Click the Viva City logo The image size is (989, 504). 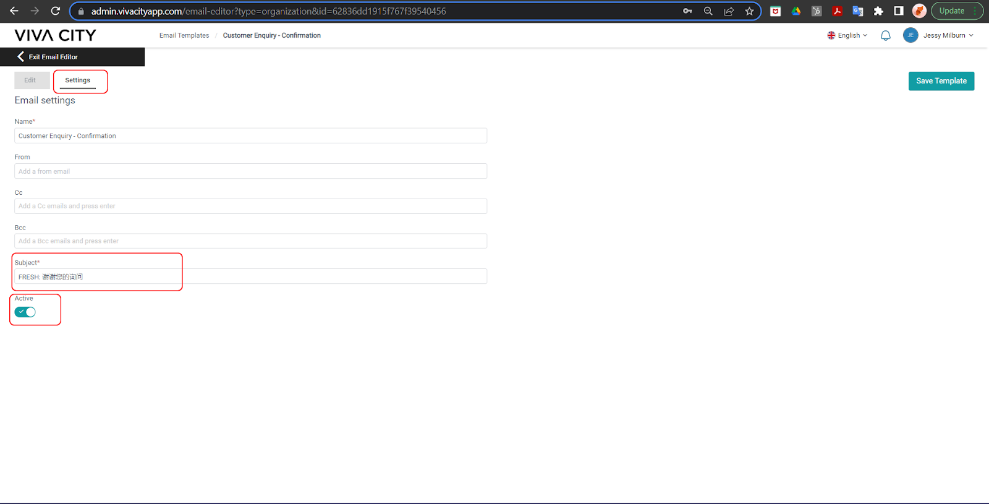click(x=56, y=35)
